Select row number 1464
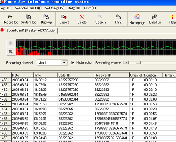The image size is (176, 142). pyautogui.click(x=6, y=109)
